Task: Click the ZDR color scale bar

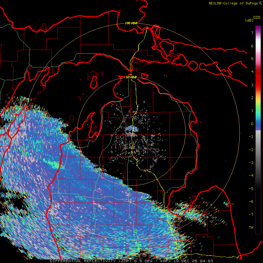Action: click(258, 130)
